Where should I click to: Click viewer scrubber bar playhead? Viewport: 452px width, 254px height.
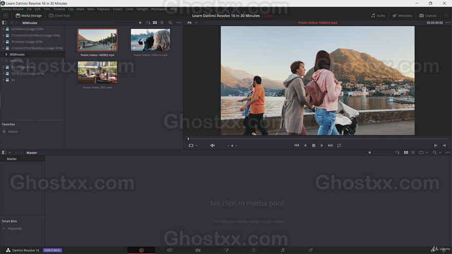tap(188, 139)
